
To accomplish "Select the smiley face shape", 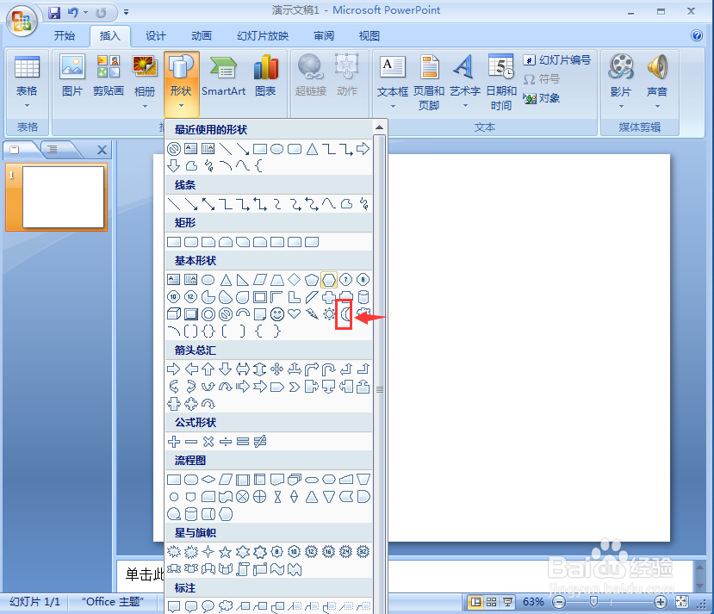I will [x=276, y=313].
